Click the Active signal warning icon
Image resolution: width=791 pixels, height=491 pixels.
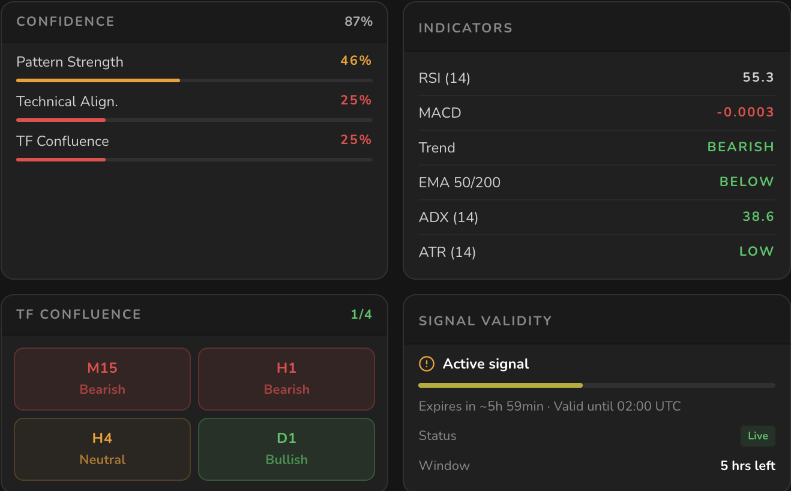[x=427, y=364]
